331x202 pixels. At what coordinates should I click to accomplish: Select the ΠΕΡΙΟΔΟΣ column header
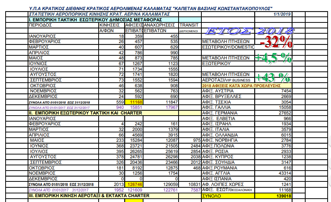pos(40,25)
